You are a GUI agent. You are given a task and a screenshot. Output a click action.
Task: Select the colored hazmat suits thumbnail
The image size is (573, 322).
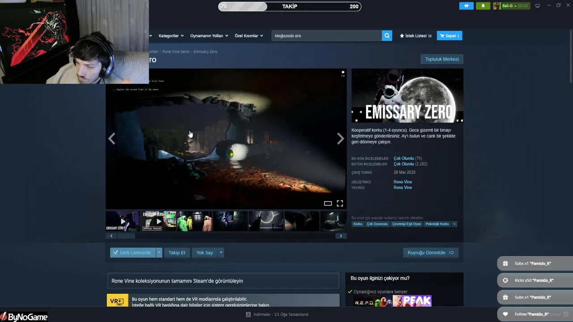tap(194, 221)
